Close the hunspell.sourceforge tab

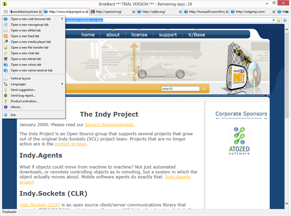tap(227, 12)
